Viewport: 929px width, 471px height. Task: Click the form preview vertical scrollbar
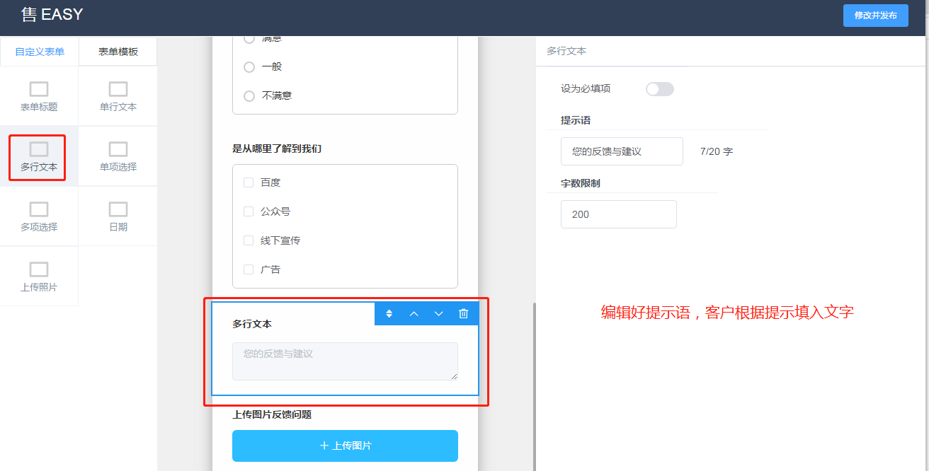[x=534, y=386]
